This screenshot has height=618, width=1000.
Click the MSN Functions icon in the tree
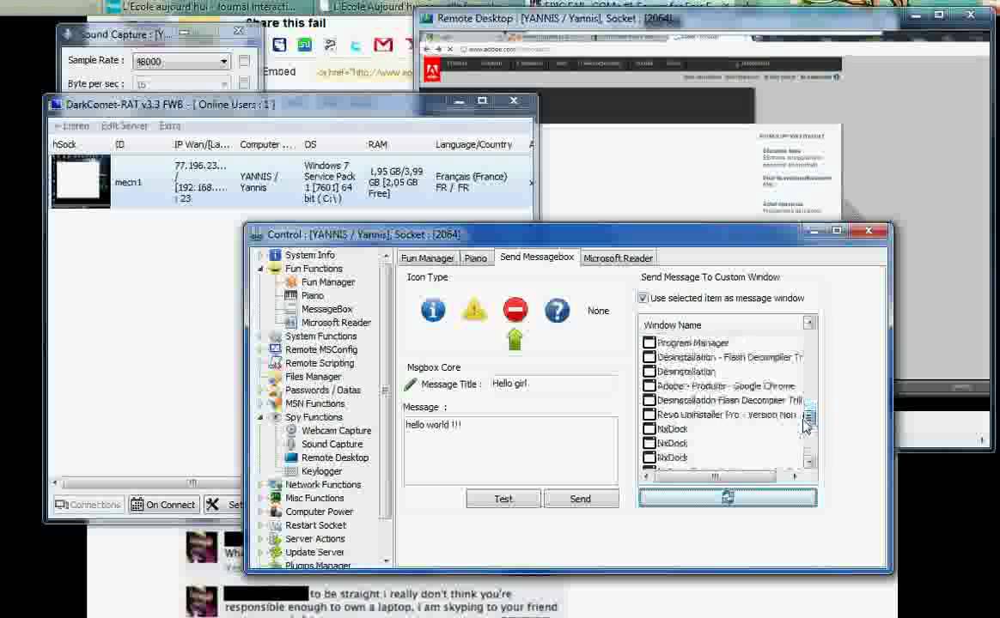(276, 403)
